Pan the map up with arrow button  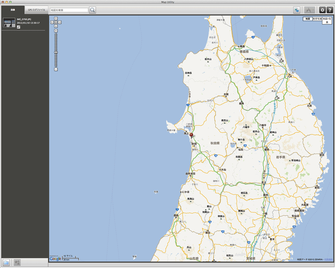tap(56, 18)
